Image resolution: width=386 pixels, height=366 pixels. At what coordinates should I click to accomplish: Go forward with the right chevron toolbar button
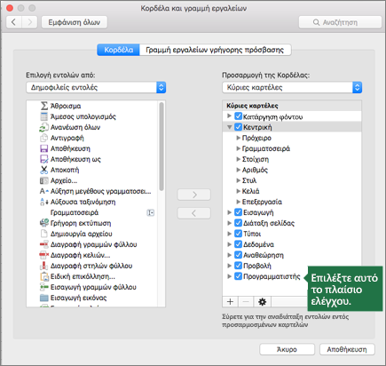[x=29, y=22]
